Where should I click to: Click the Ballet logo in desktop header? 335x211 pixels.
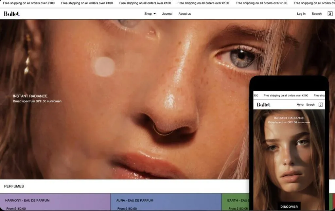(x=12, y=14)
